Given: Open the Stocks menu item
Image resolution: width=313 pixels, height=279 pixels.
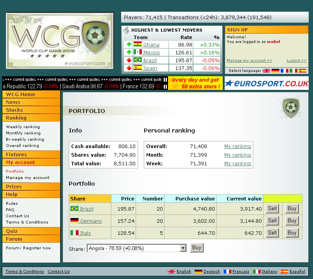Looking at the screenshot, I should (x=31, y=110).
